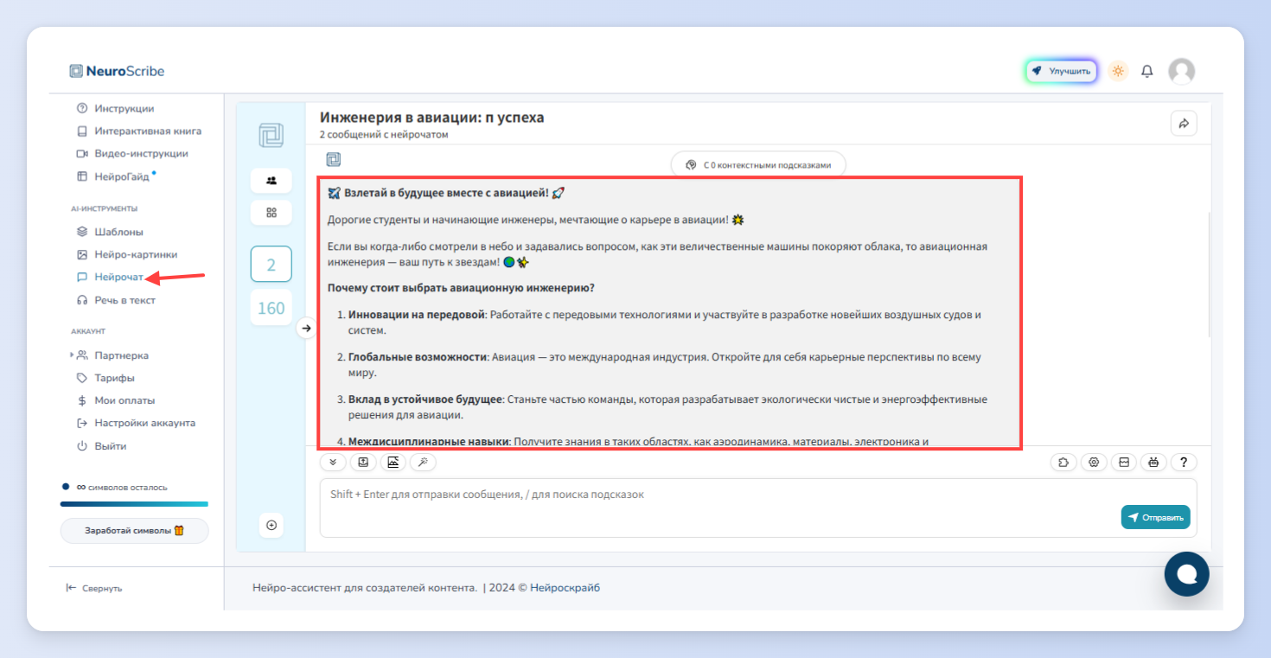Click 2 сообщений с нейрочатом subtitle

click(384, 135)
